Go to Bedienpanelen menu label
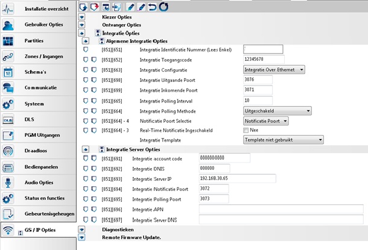The image size is (368, 250). (41, 167)
